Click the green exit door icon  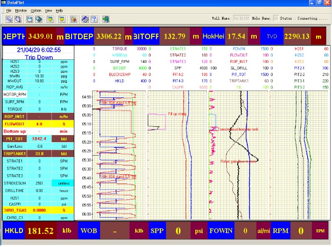coord(107,19)
